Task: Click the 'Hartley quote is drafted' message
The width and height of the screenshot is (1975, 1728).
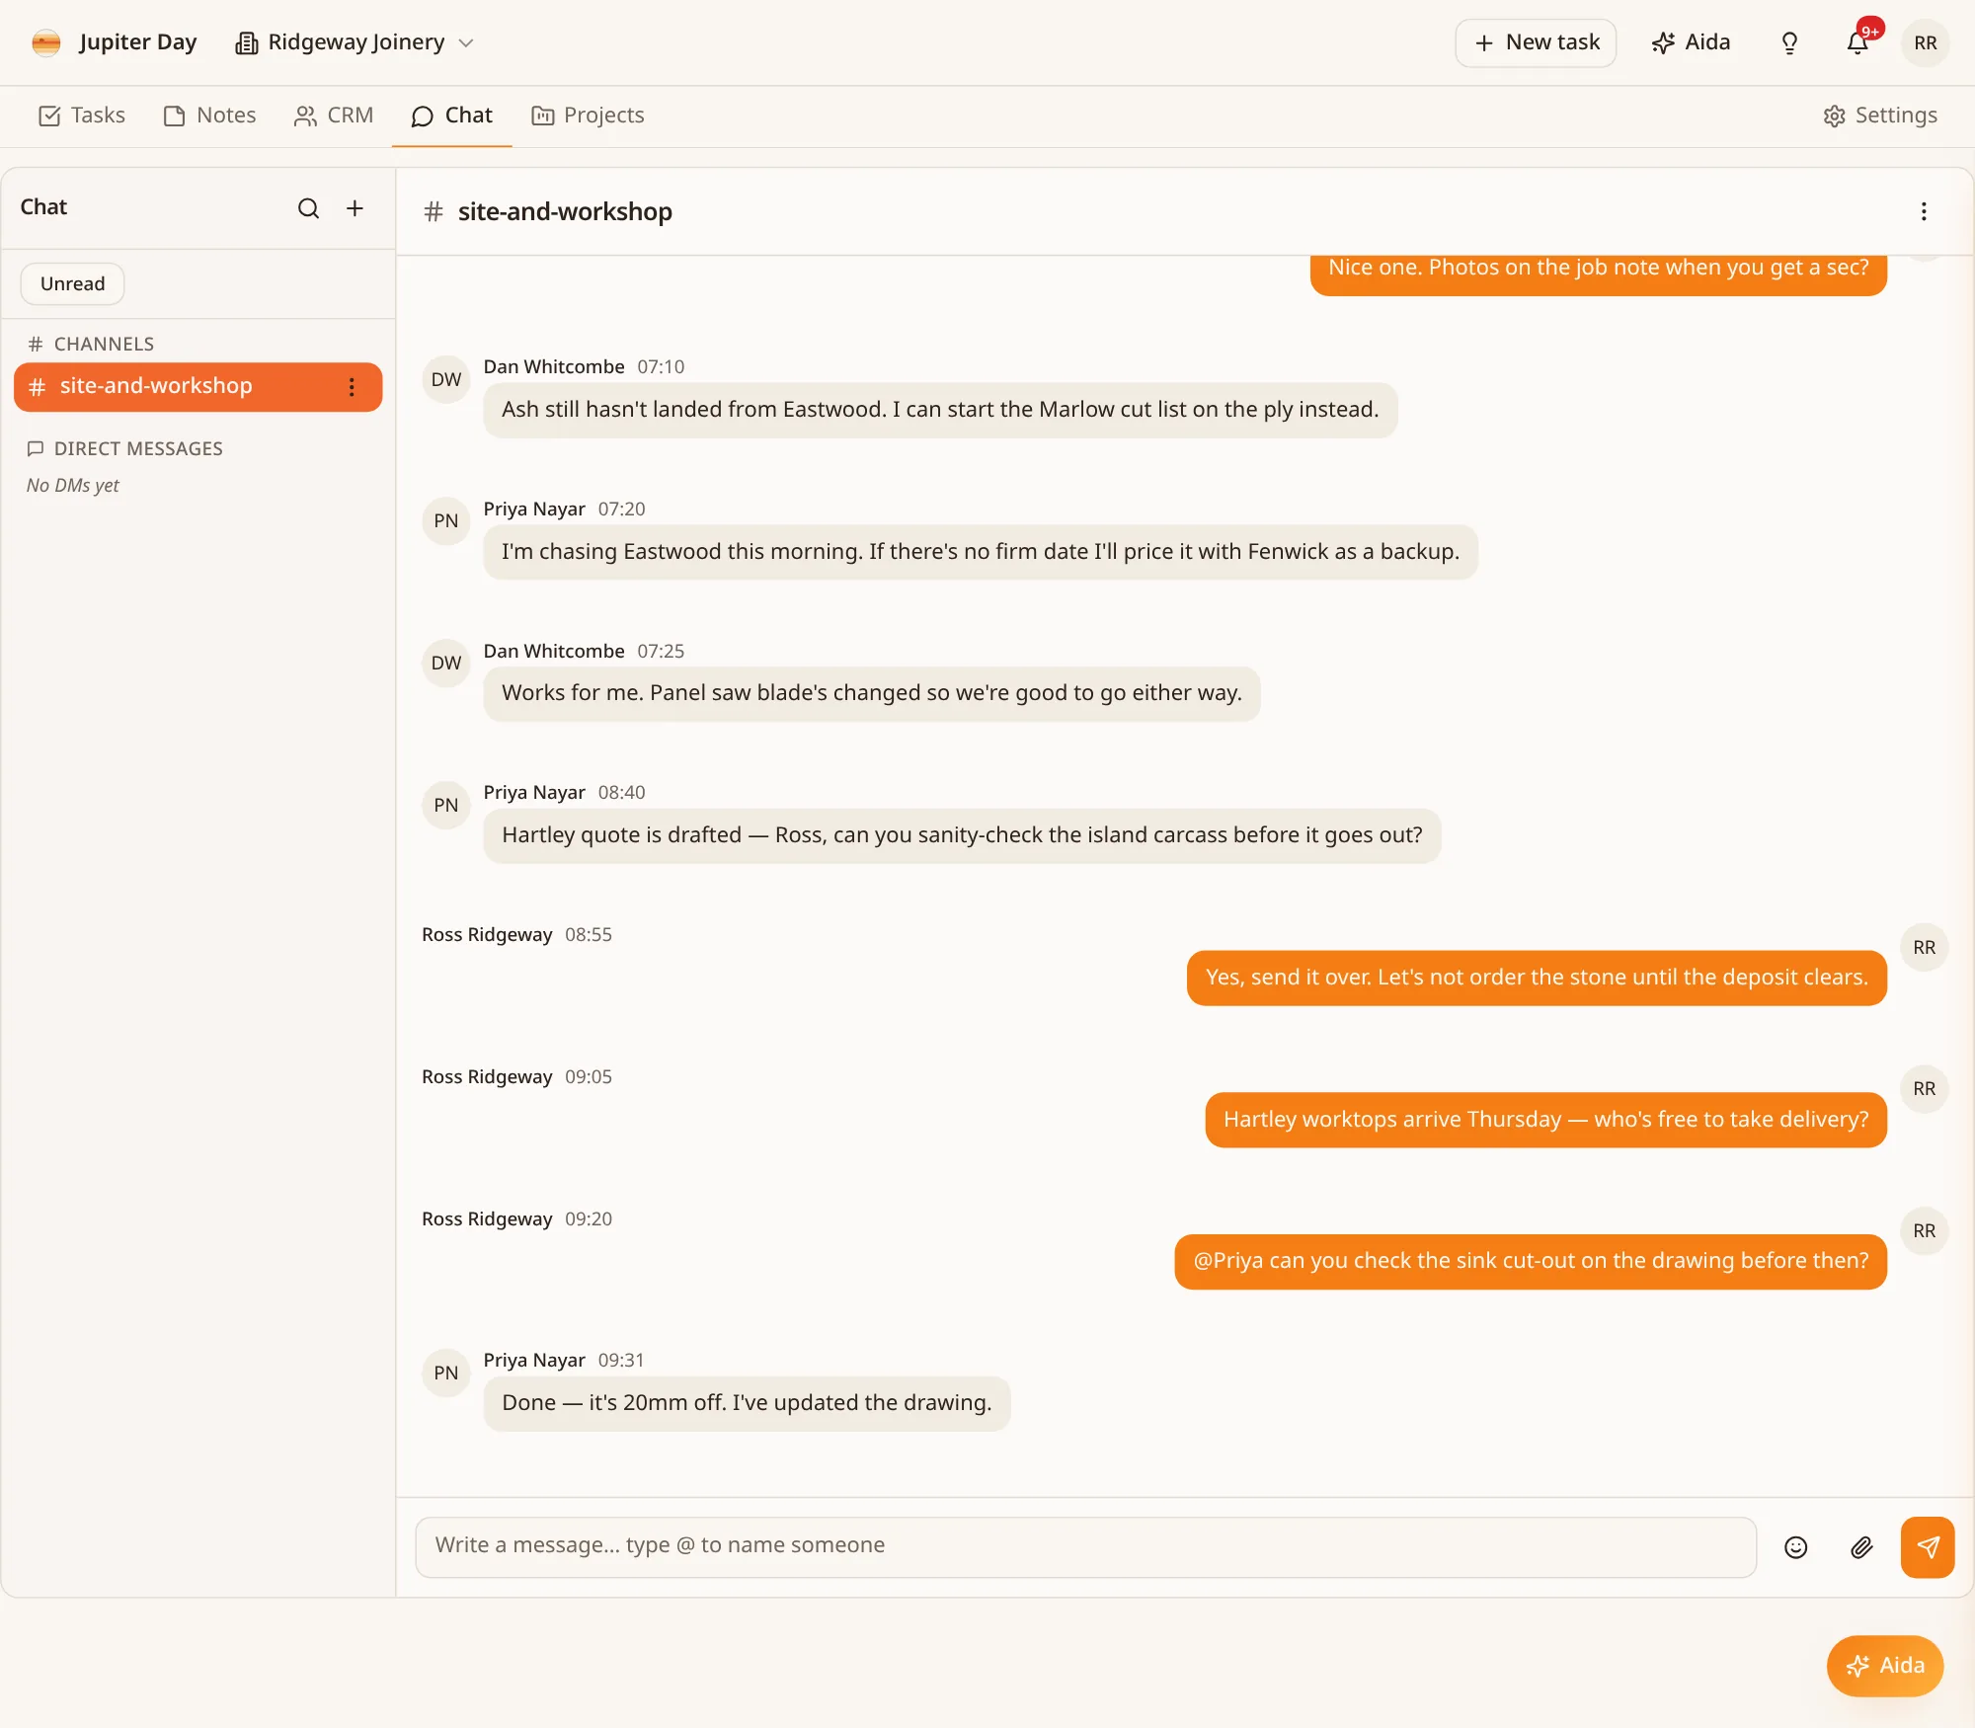Action: (x=962, y=836)
